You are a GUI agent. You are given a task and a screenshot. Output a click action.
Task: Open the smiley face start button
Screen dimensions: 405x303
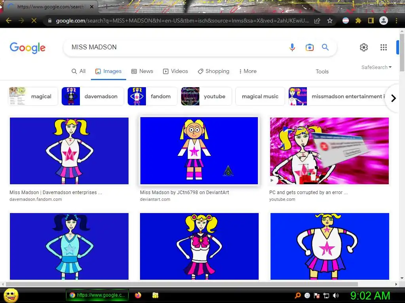pyautogui.click(x=11, y=296)
